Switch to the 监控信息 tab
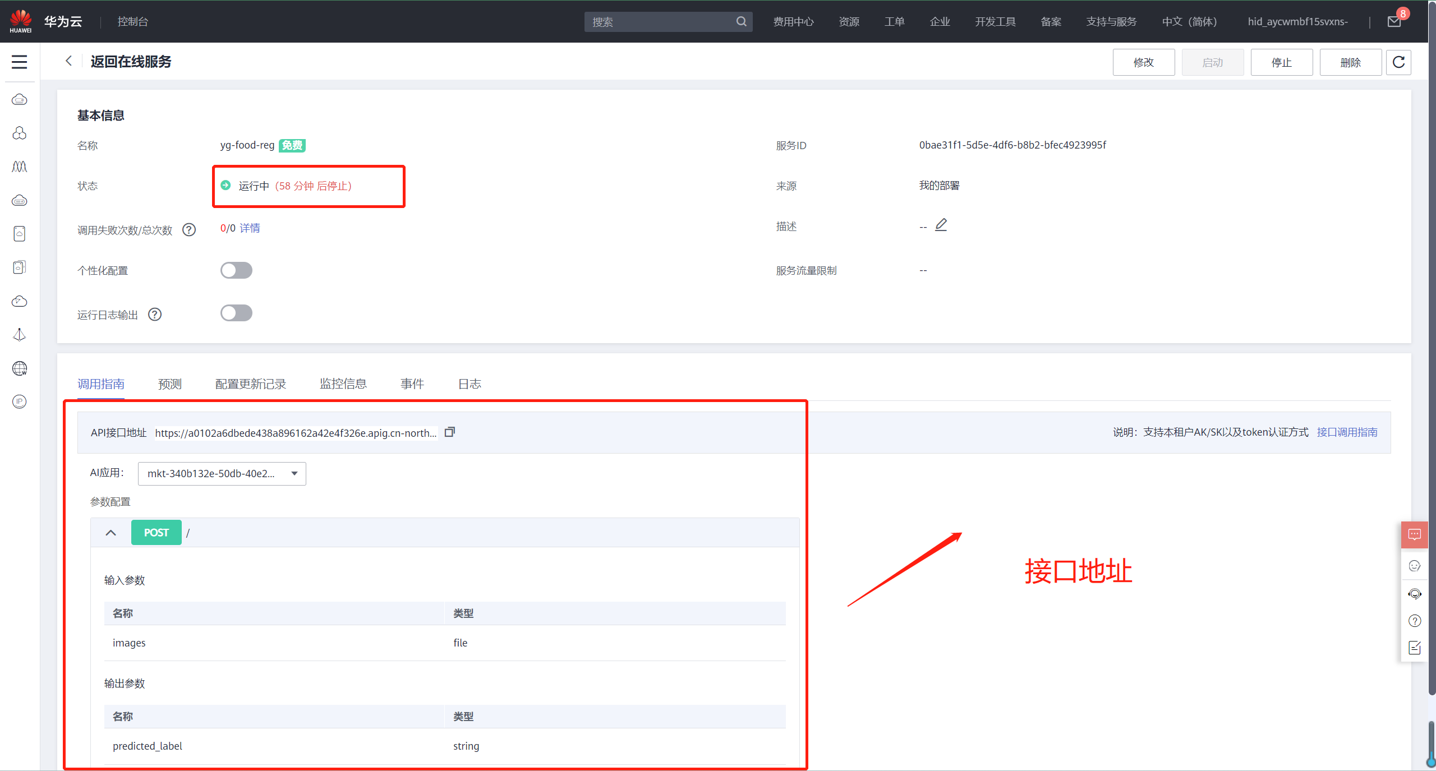 (x=343, y=384)
